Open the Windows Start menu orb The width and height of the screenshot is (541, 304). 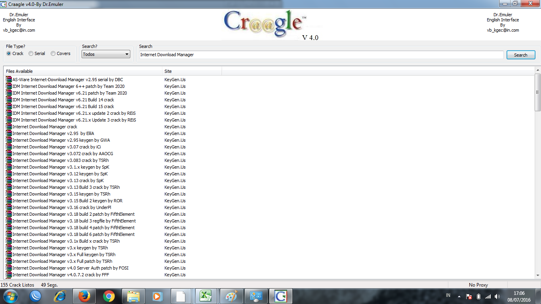click(10, 296)
